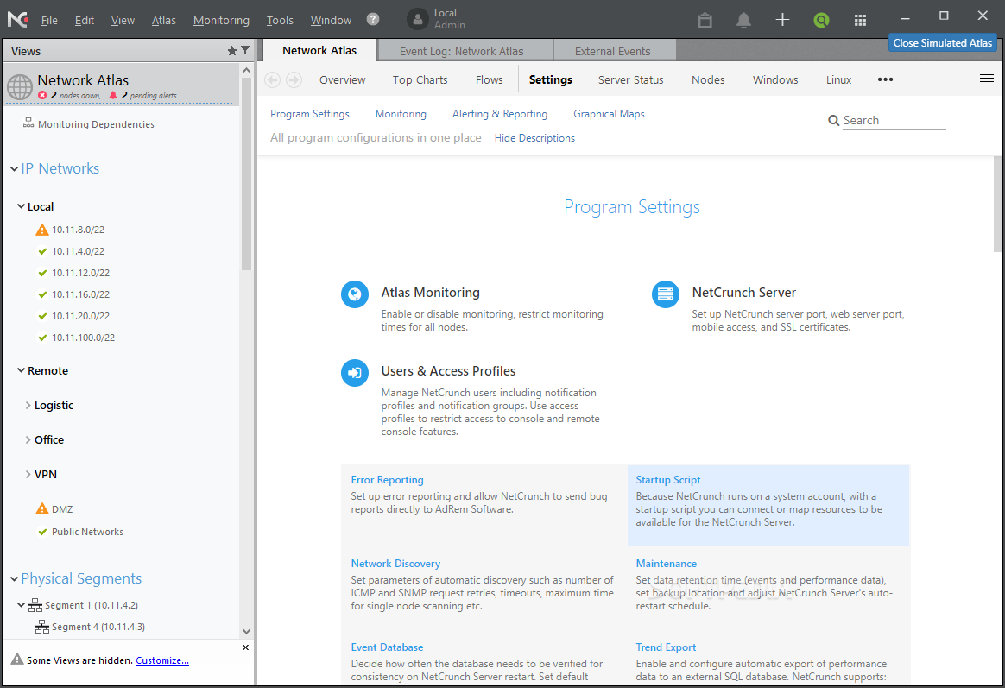The image size is (1005, 688).
Task: Click the filter funnel icon in Views
Action: tap(245, 50)
